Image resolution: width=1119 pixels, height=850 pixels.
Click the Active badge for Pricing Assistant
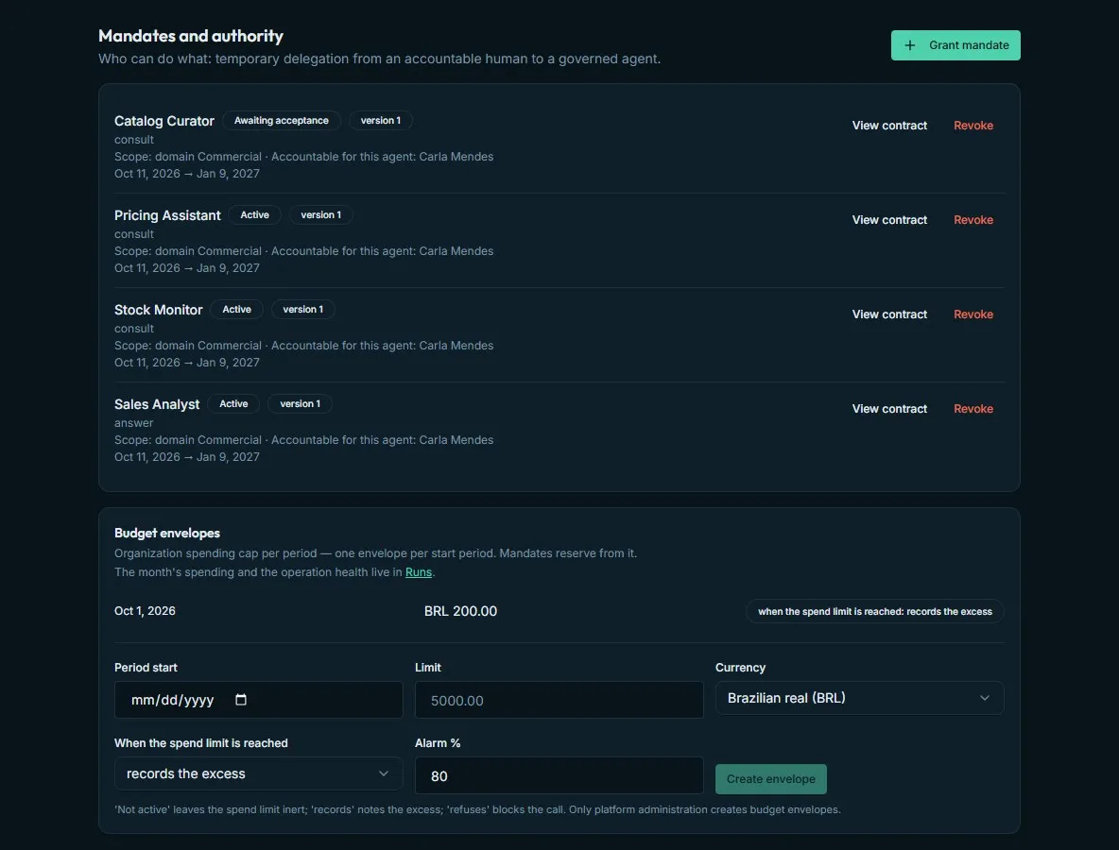(x=255, y=215)
